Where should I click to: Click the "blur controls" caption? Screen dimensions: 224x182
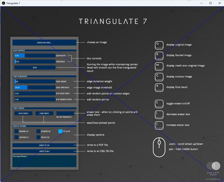(x=94, y=59)
